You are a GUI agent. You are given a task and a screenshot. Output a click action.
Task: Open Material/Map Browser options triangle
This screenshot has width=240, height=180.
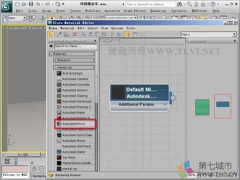tap(51, 46)
